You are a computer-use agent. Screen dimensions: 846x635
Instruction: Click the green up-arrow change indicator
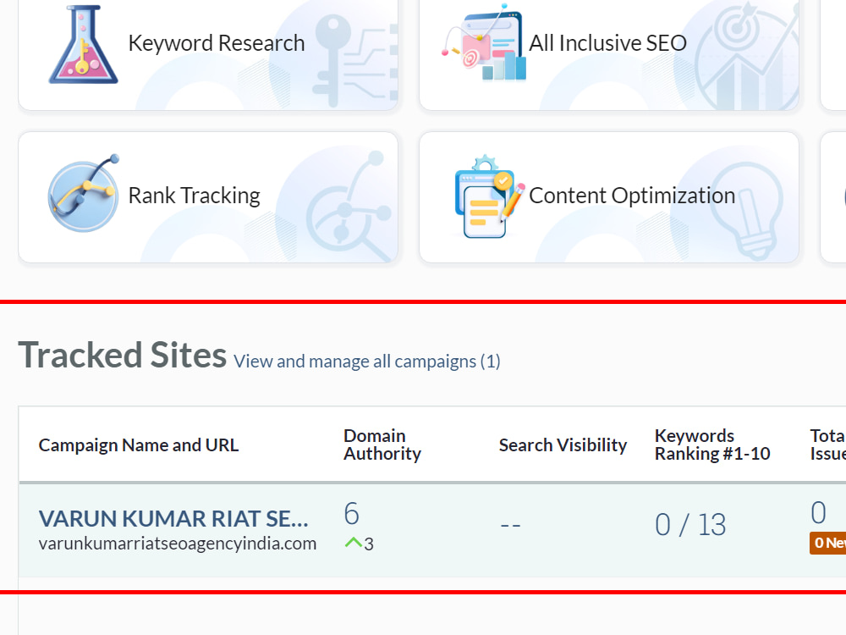point(354,542)
